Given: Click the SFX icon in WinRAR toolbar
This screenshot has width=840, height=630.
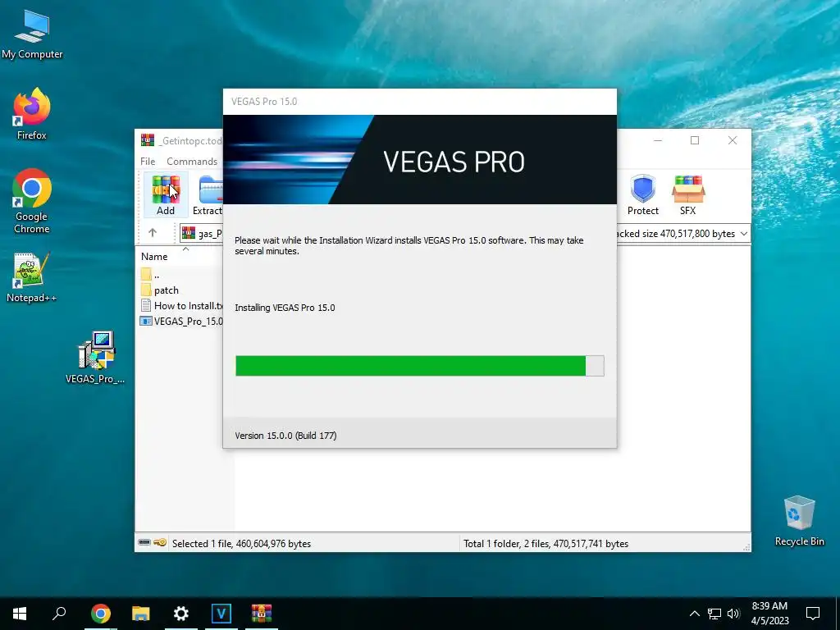Looking at the screenshot, I should (688, 195).
